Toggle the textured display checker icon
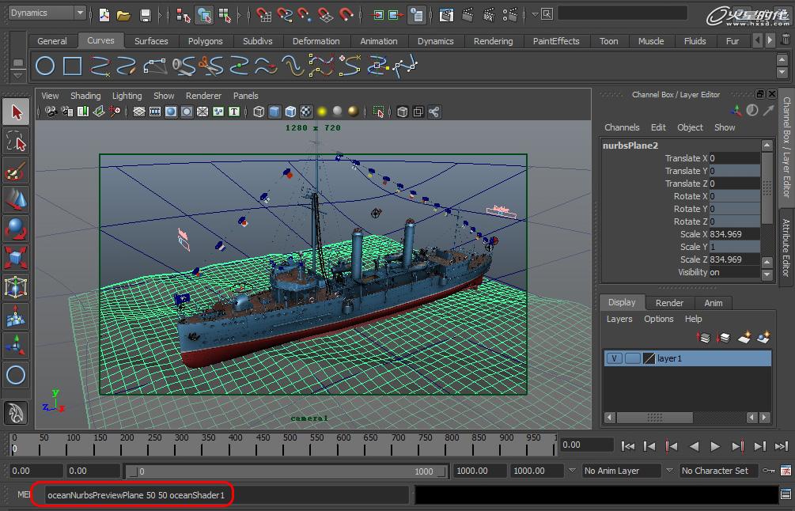Image resolution: width=795 pixels, height=511 pixels. tap(305, 112)
